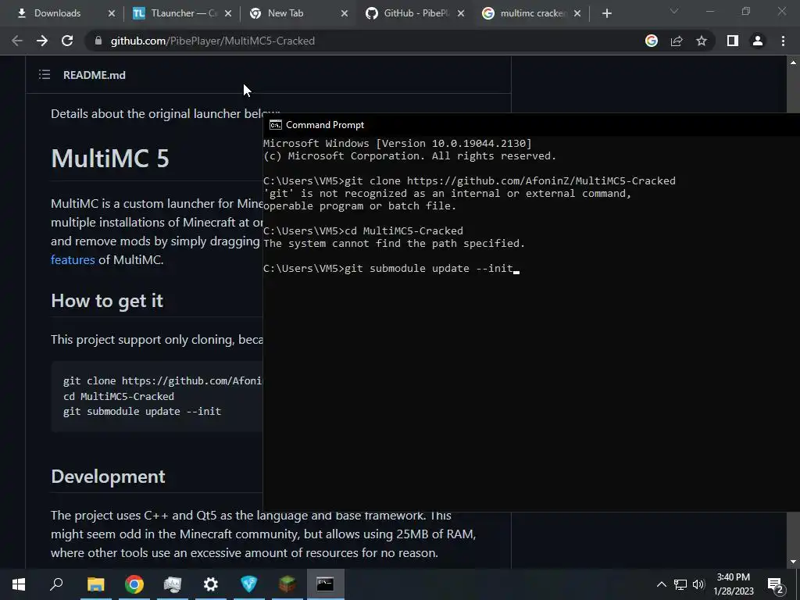Viewport: 800px width, 600px height.
Task: Close the New Tab tab
Action: [x=345, y=13]
